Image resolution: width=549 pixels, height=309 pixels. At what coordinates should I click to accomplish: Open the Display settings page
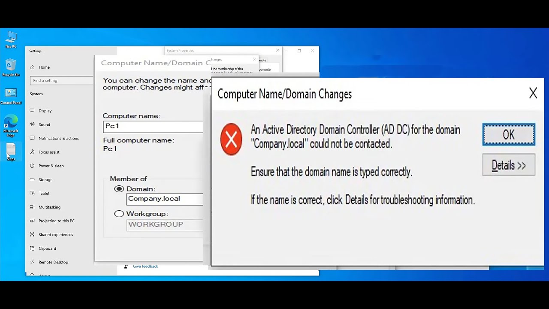[x=45, y=111]
